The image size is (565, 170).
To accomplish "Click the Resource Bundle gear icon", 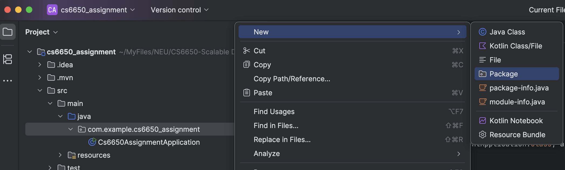I will 482,135.
